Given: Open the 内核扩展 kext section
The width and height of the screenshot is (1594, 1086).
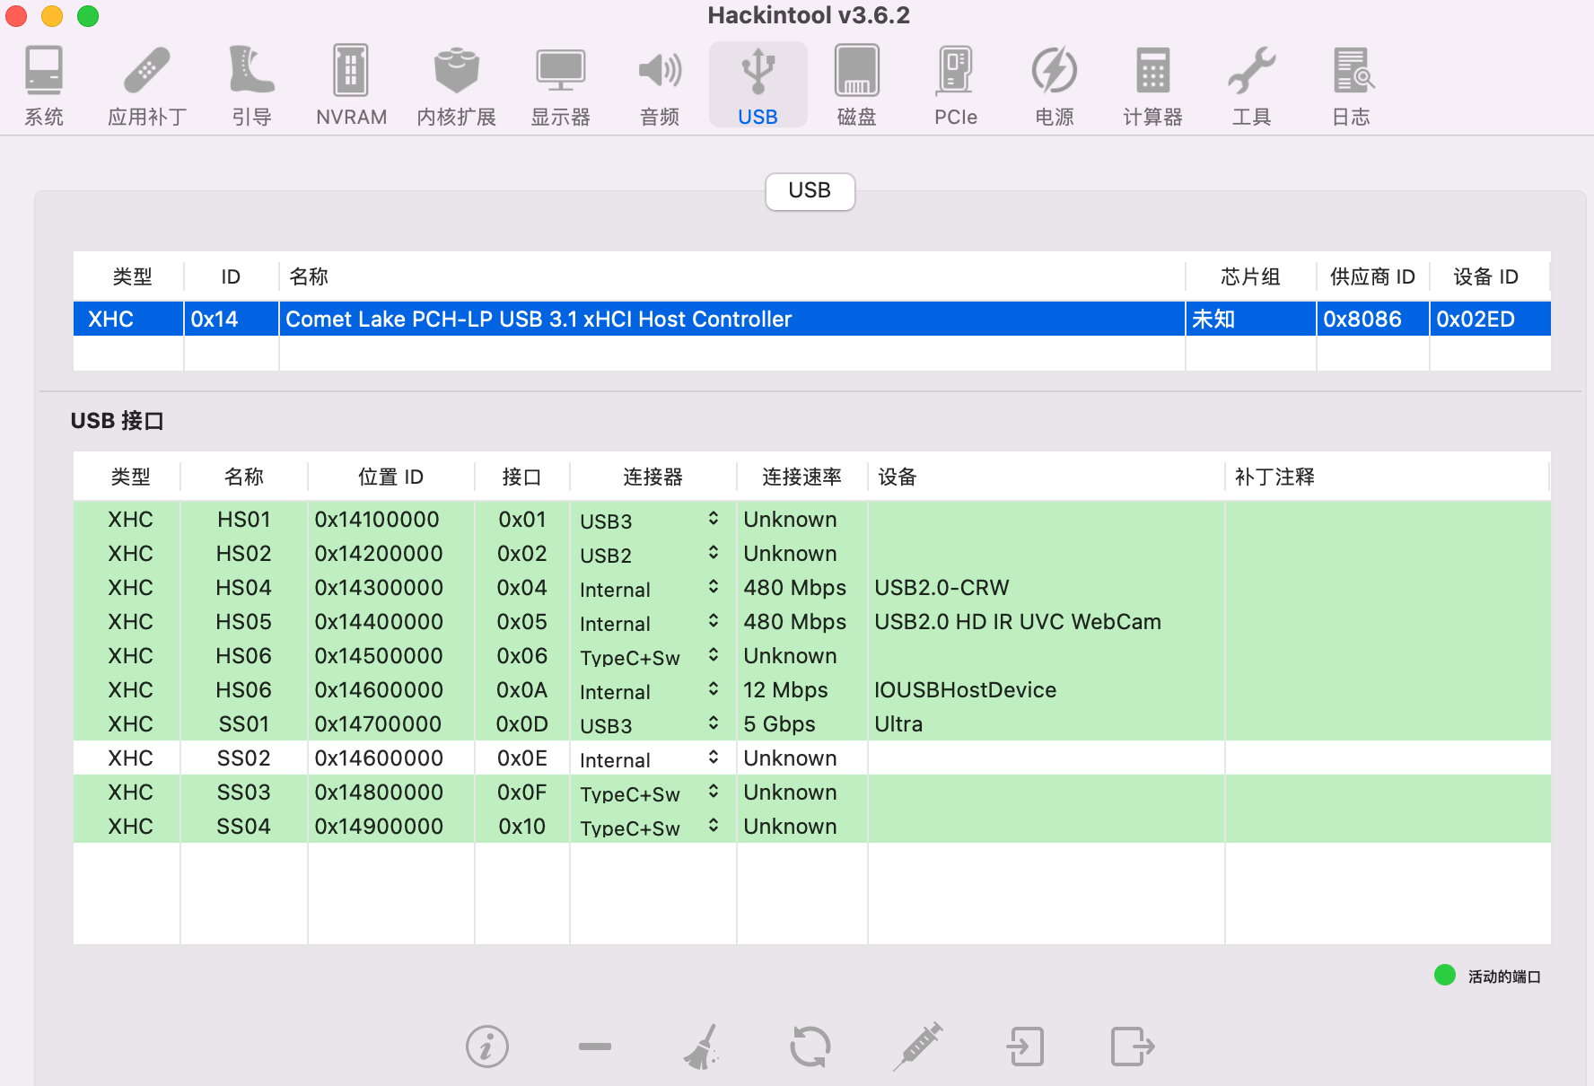Looking at the screenshot, I should tap(457, 85).
